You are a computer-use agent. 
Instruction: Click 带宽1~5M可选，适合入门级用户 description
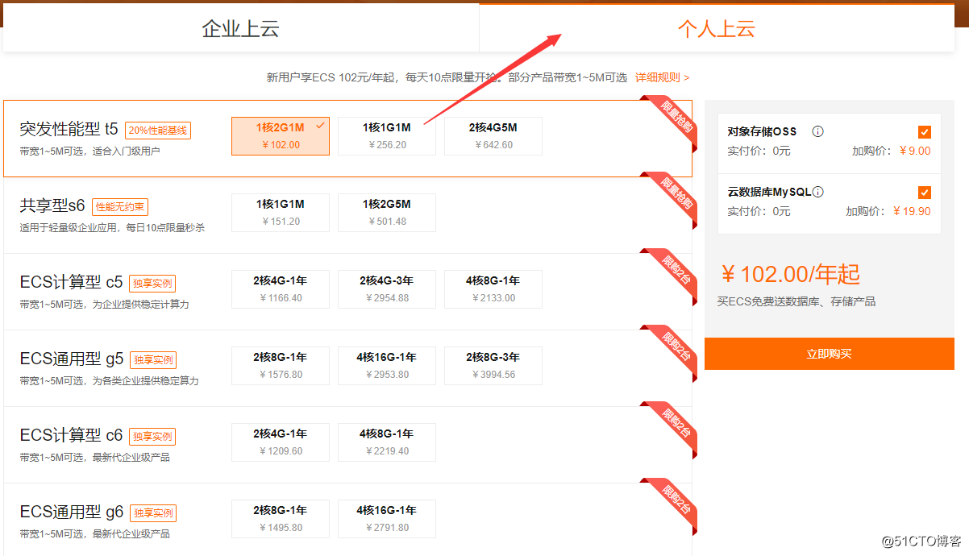point(89,151)
